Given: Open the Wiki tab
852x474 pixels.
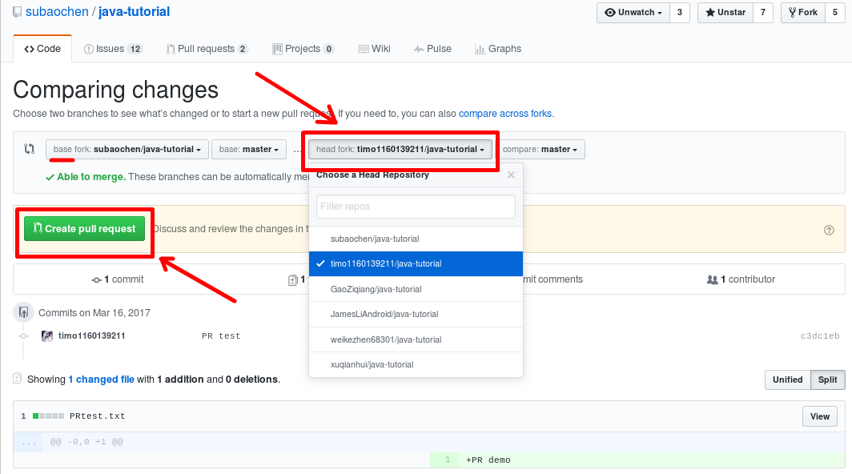Looking at the screenshot, I should coord(375,49).
